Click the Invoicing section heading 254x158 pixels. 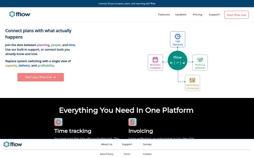[141, 131]
